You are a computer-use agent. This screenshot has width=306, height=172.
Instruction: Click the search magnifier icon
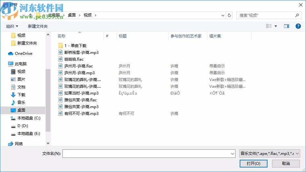(x=297, y=15)
